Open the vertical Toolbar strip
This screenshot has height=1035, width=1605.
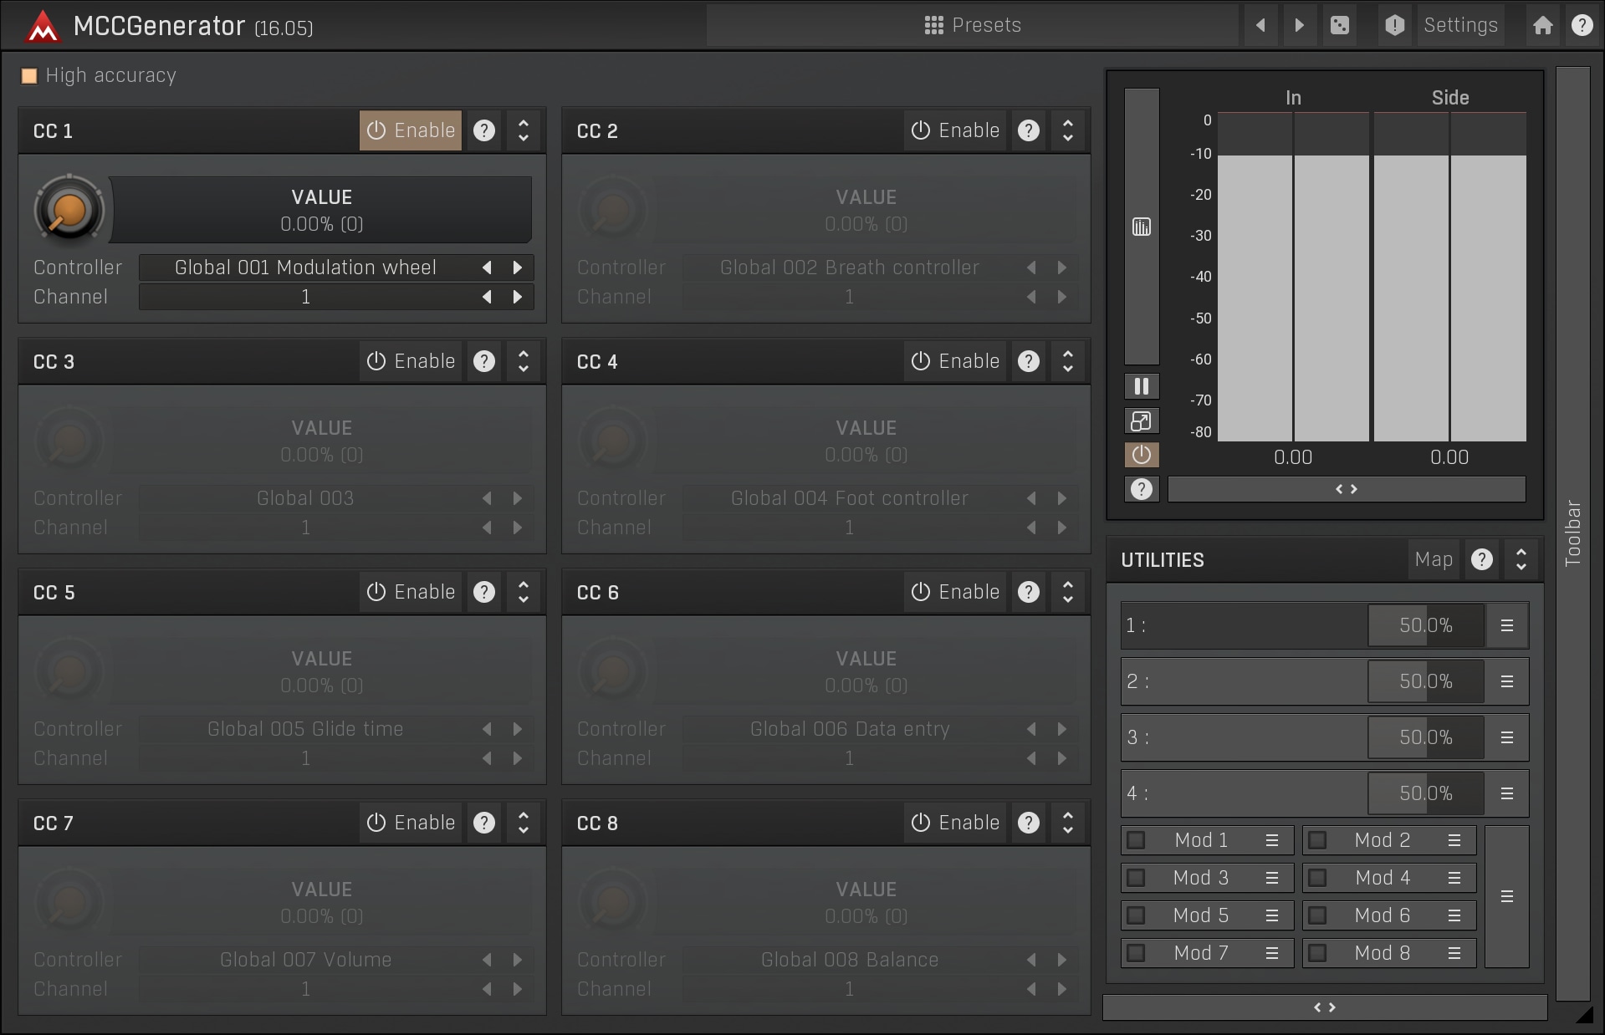click(x=1573, y=533)
